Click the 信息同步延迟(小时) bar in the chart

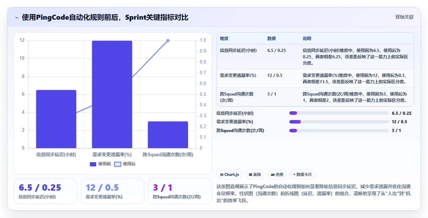point(56,119)
